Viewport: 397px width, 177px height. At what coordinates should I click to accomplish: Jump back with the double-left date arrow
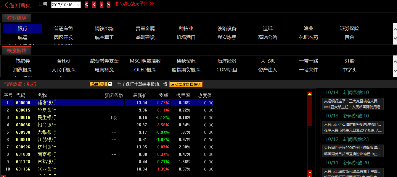[x=86, y=5]
